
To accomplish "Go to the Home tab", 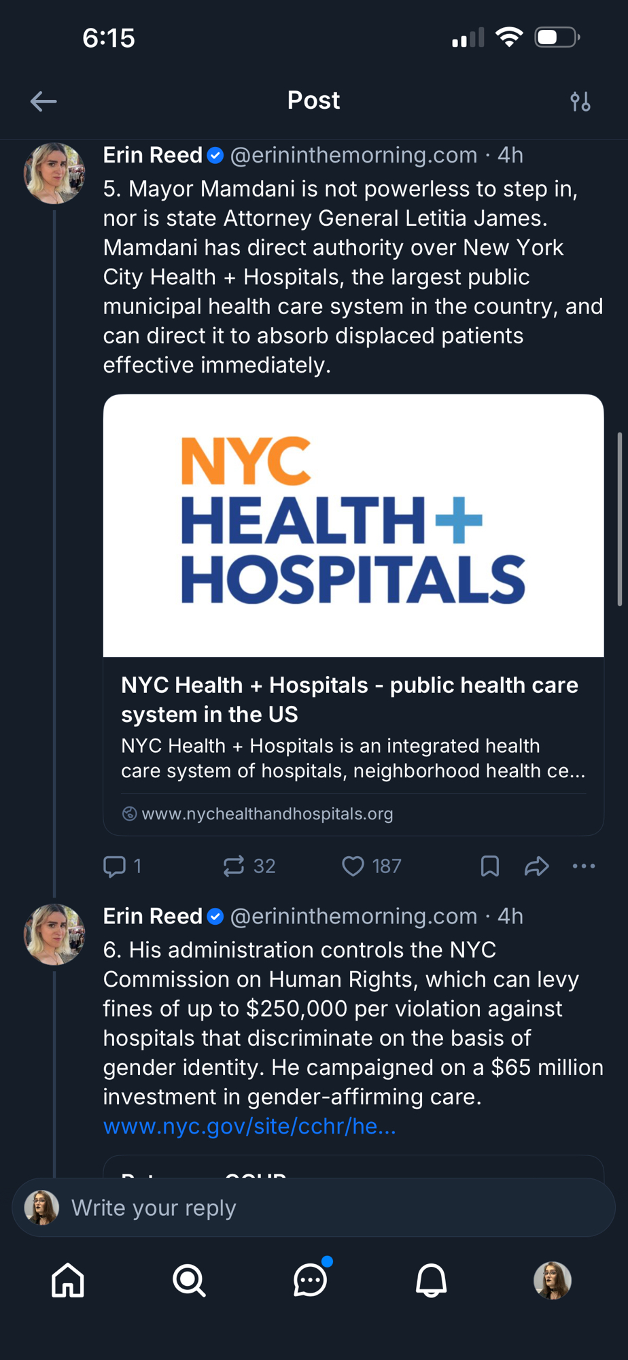I will tap(68, 1280).
